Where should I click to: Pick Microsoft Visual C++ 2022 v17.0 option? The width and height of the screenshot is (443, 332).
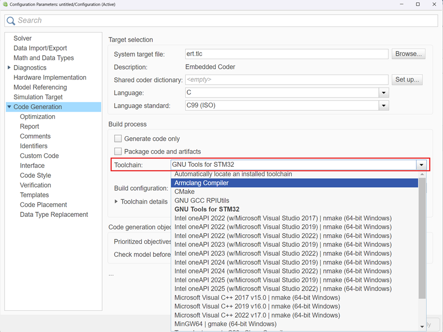click(257, 315)
